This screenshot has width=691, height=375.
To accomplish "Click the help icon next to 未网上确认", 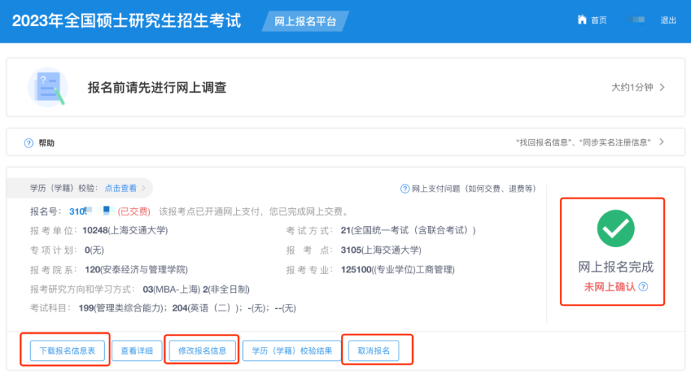I will click(x=643, y=287).
